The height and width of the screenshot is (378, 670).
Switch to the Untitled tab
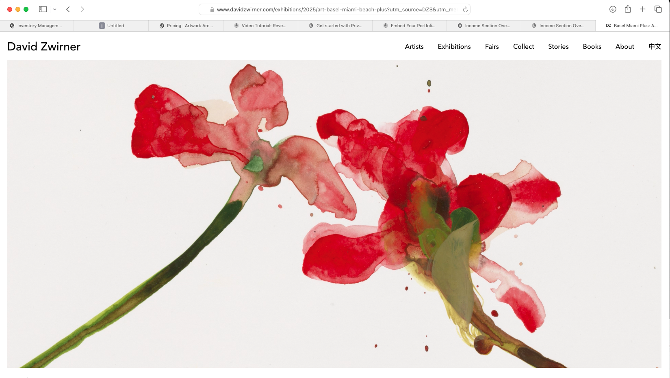coord(111,26)
